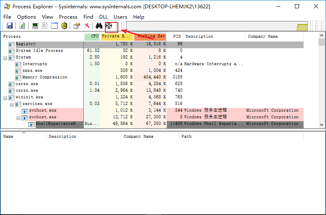The image size is (326, 215).
Task: Click the 454,440 K working set value
Action: pos(154,77)
